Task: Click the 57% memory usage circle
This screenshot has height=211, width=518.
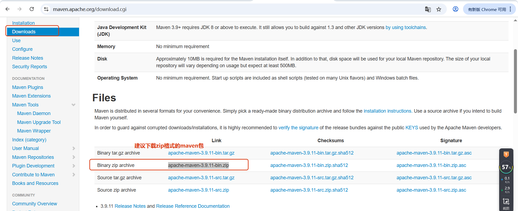Action: (x=506, y=167)
